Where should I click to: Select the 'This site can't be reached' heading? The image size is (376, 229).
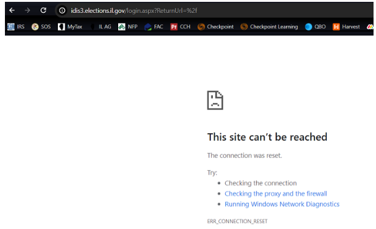click(x=267, y=137)
